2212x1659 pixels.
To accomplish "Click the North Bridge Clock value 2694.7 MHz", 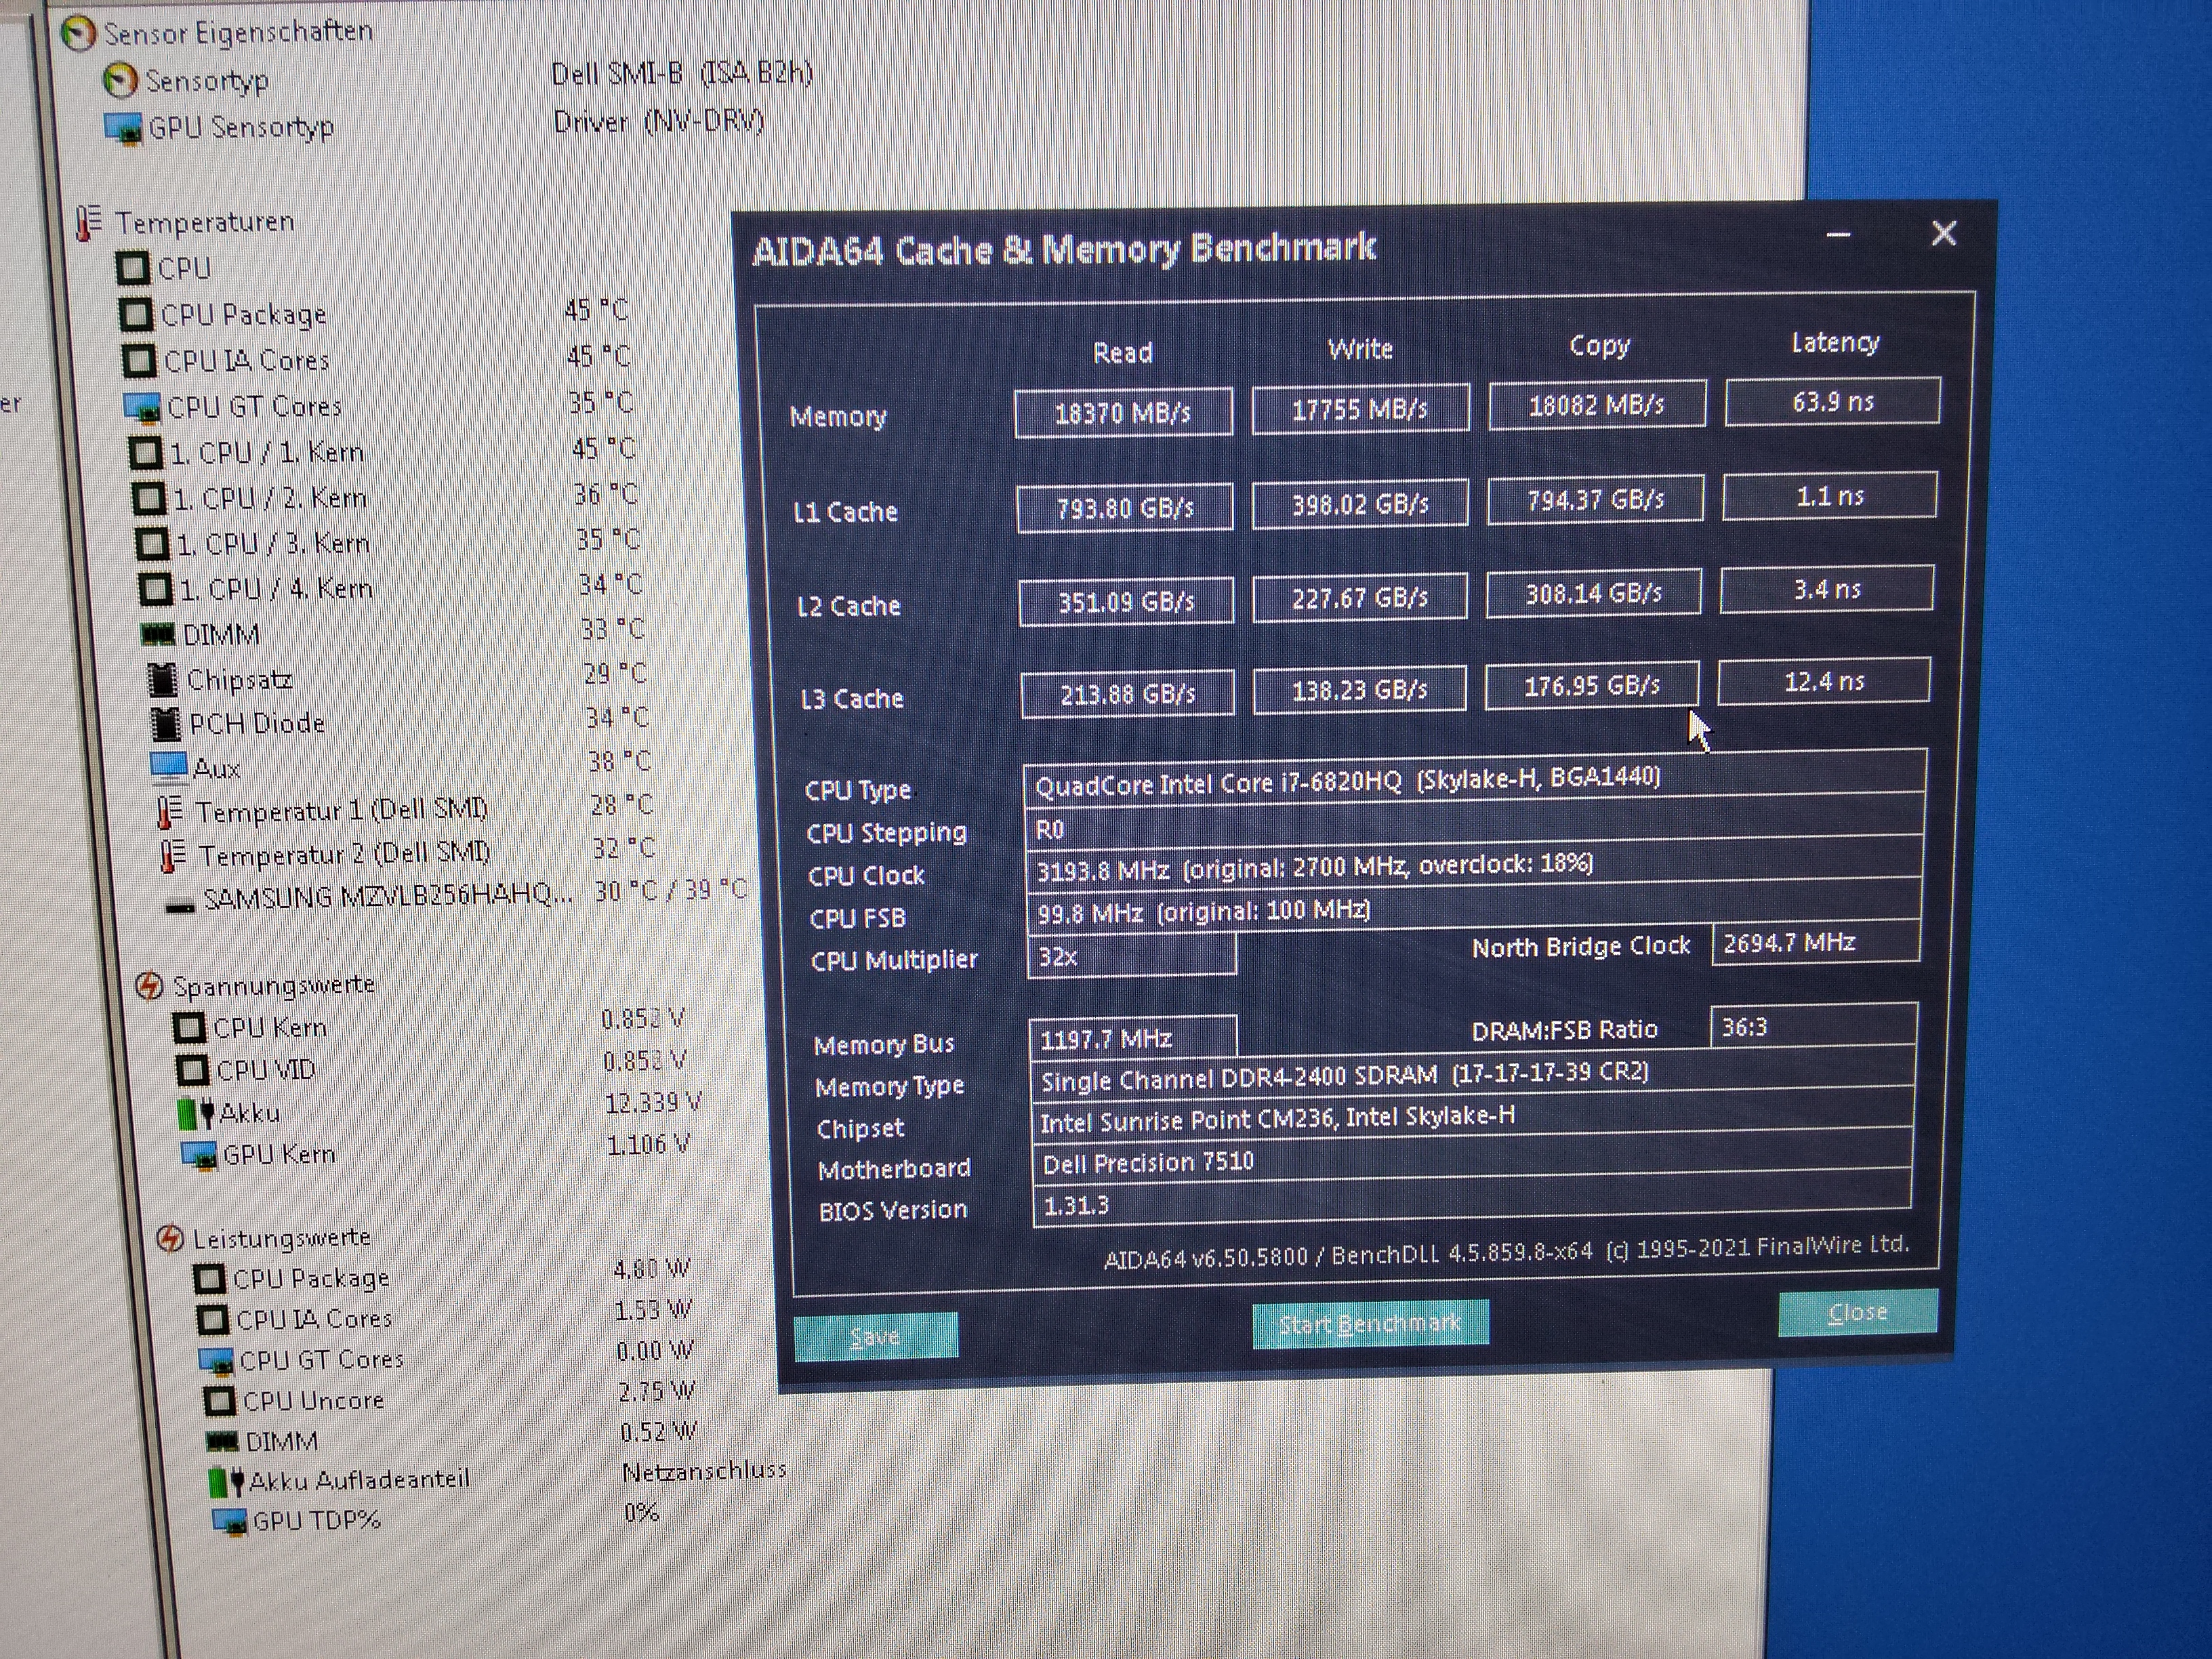I will click(1816, 943).
